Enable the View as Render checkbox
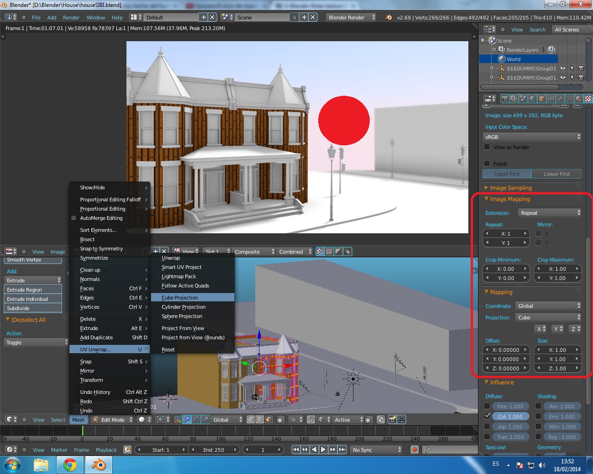This screenshot has height=474, width=593. [487, 147]
